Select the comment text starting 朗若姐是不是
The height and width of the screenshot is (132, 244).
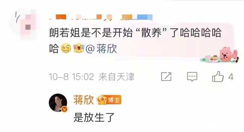pyautogui.click(x=135, y=40)
